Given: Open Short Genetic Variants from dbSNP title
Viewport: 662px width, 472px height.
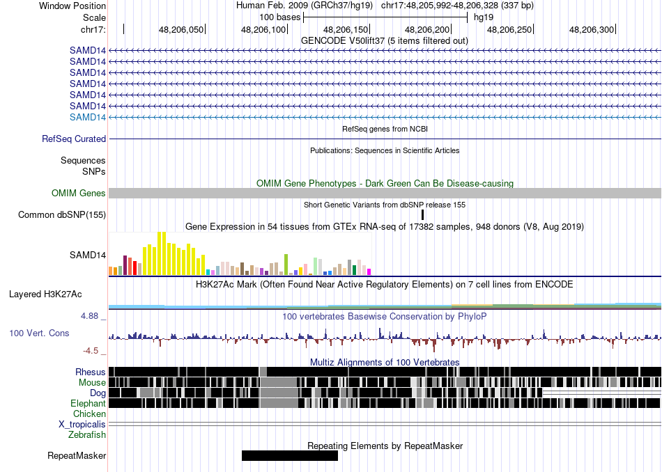Looking at the screenshot, I should click(x=385, y=205).
